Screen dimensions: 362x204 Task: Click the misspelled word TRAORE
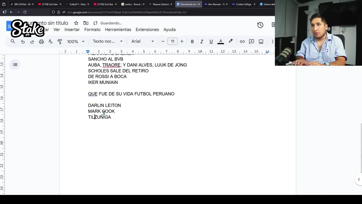pos(111,65)
